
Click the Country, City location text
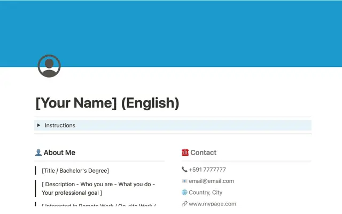click(x=206, y=193)
